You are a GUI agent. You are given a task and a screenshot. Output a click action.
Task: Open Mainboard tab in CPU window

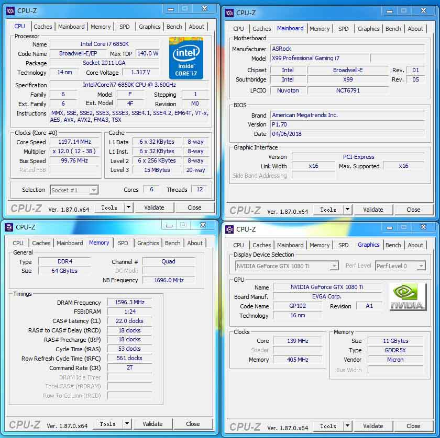[x=71, y=27]
